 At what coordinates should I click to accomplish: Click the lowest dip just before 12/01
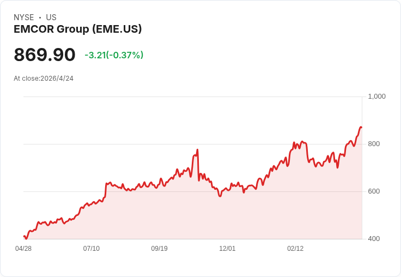click(220, 196)
